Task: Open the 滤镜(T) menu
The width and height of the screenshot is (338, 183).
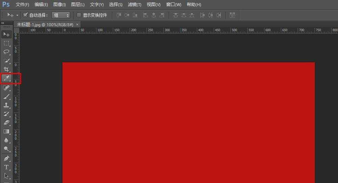Action: click(135, 5)
